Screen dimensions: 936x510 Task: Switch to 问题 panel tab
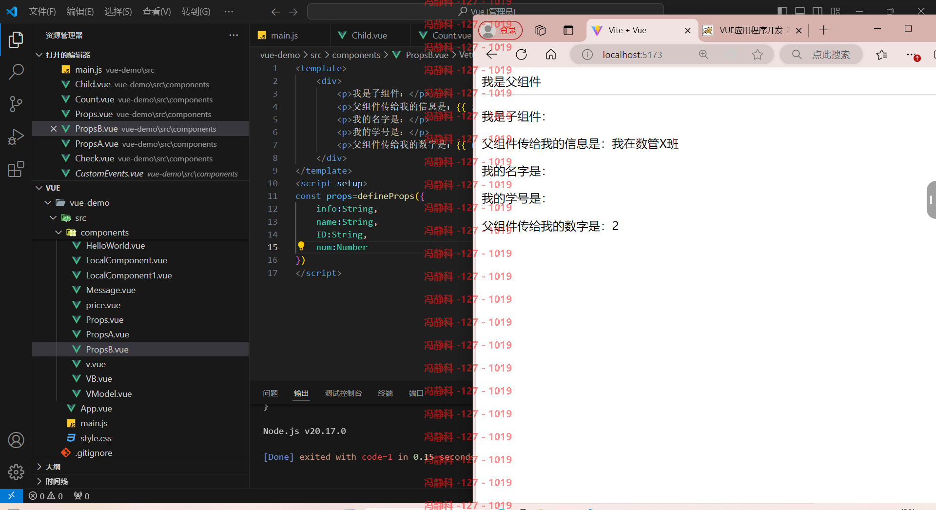[x=270, y=393]
